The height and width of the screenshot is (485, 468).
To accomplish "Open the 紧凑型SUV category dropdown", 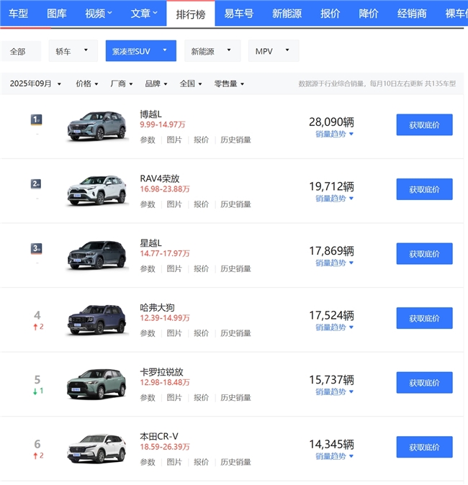I will [x=140, y=51].
